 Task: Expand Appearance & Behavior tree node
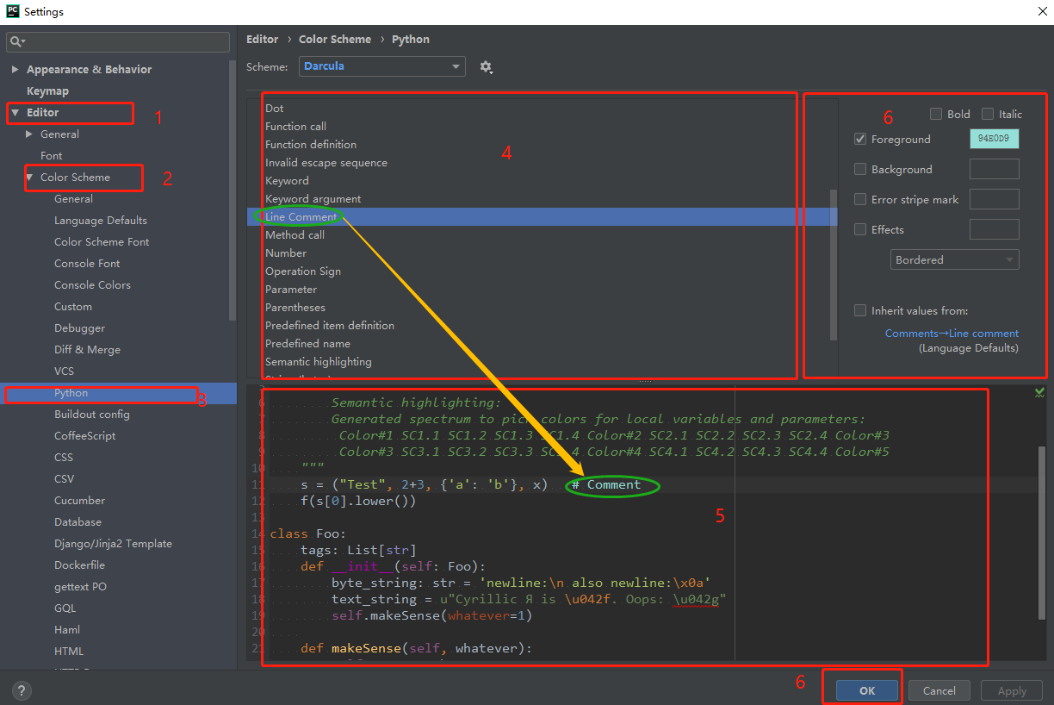(x=15, y=69)
